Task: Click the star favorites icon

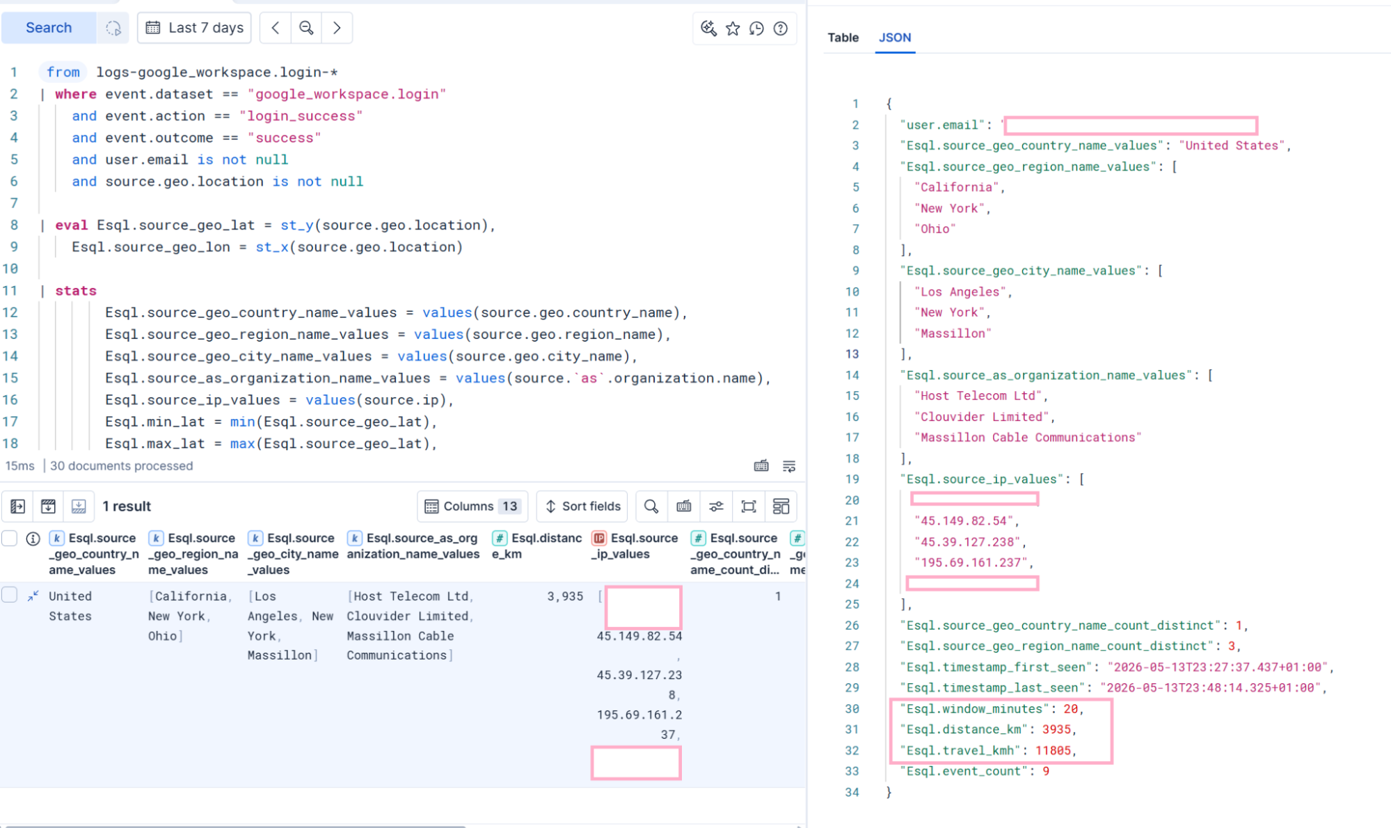Action: pos(733,29)
